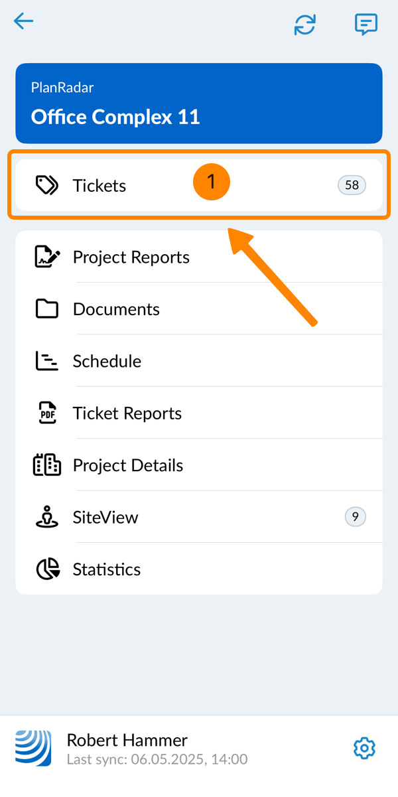Tap the Documents folder icon
Screen dimensions: 398x797
(x=47, y=309)
